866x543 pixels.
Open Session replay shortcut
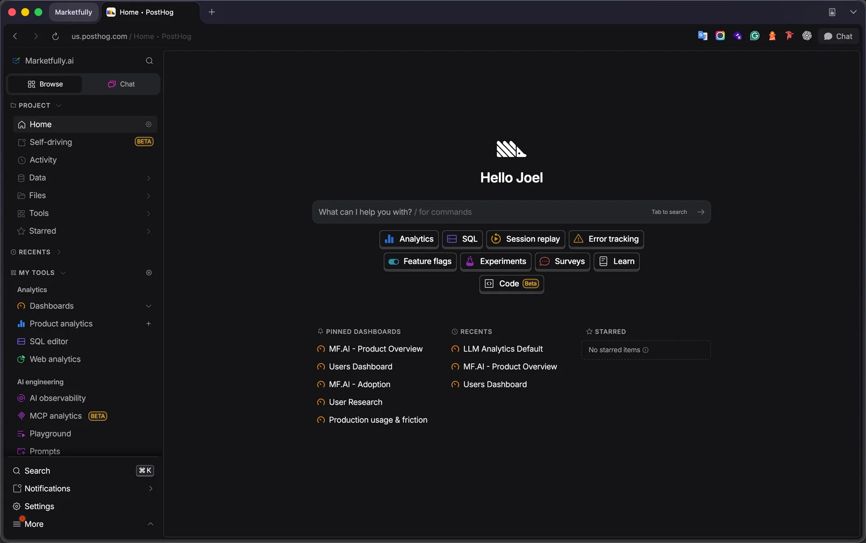click(x=525, y=239)
